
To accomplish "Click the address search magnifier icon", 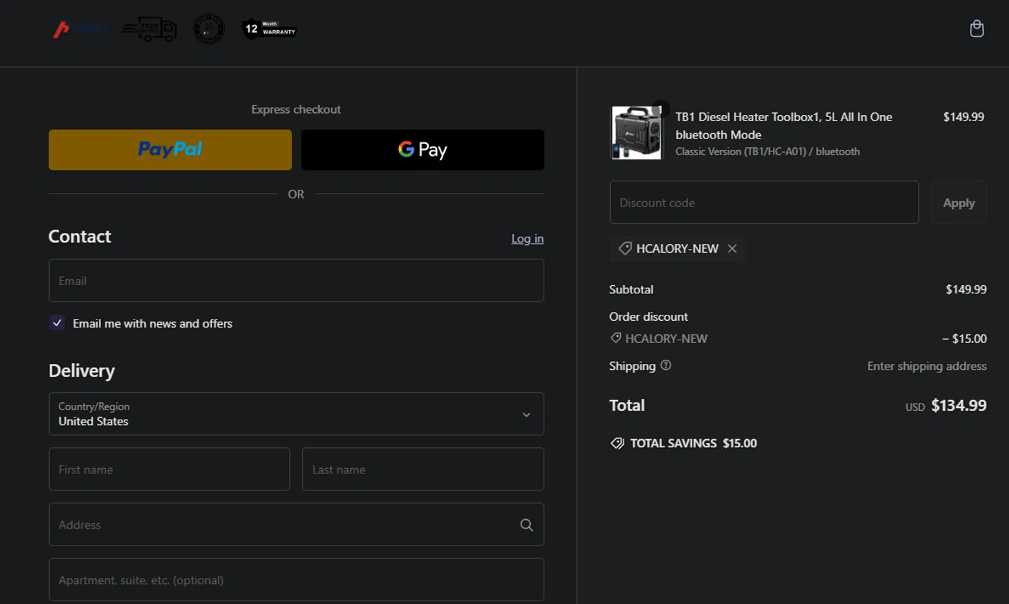I will [x=527, y=525].
